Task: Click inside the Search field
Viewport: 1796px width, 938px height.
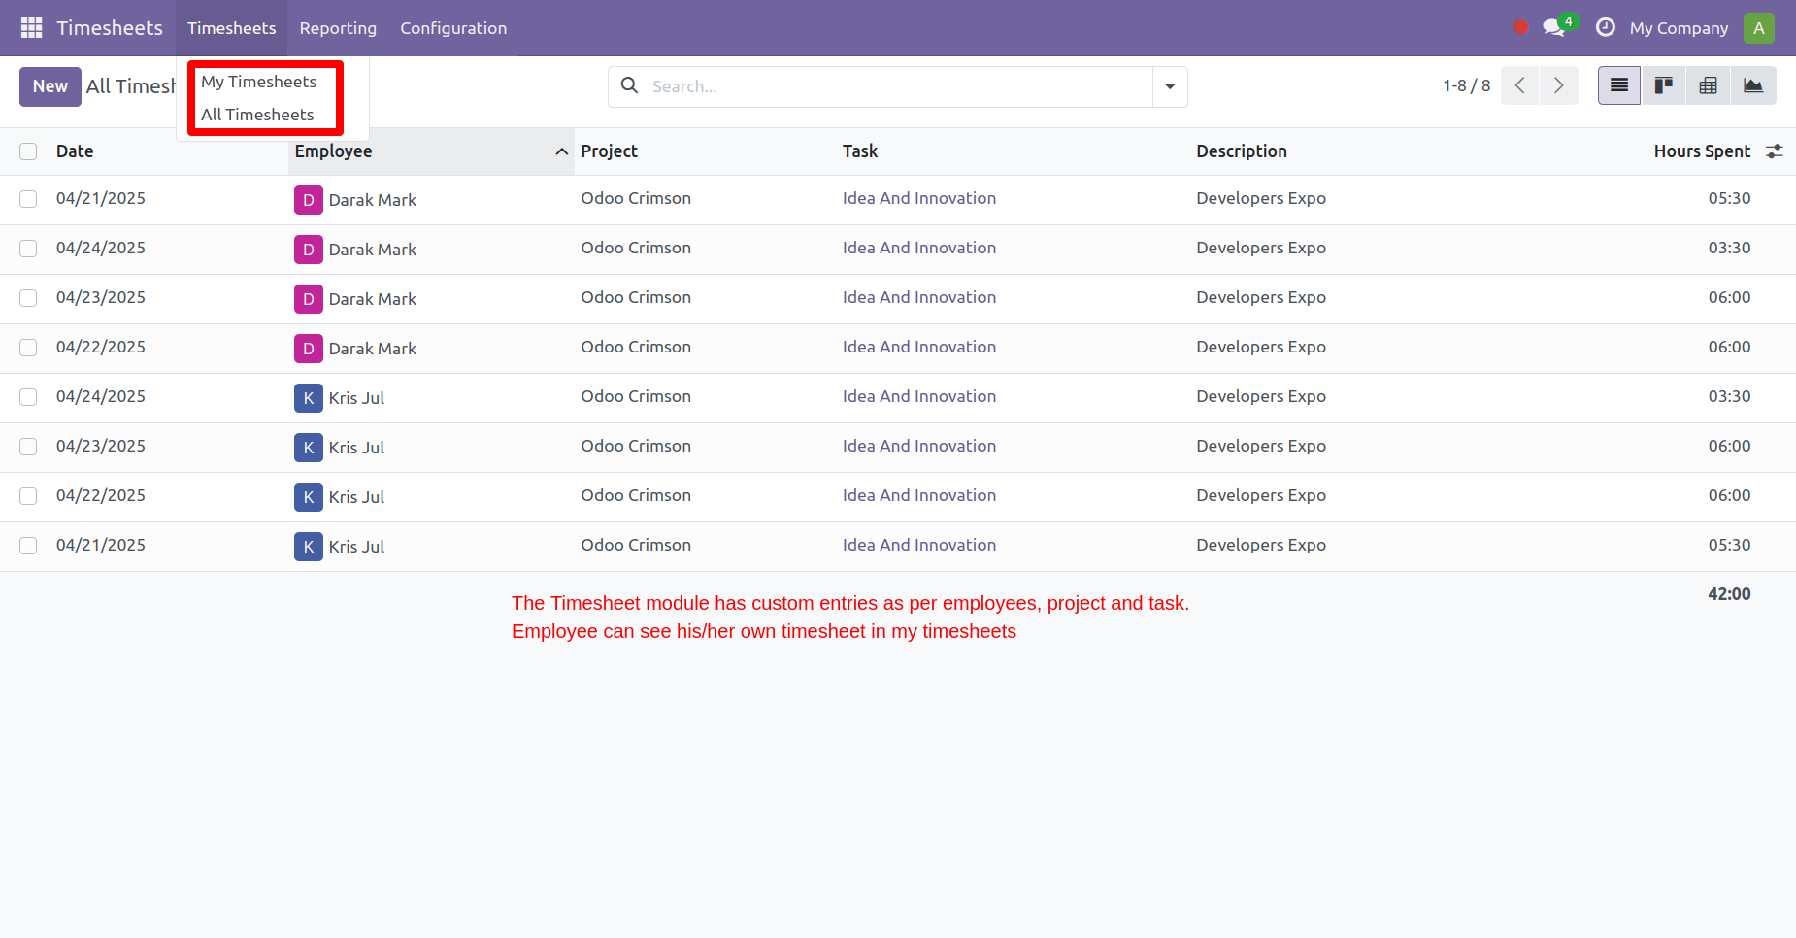Action: pyautogui.click(x=874, y=86)
